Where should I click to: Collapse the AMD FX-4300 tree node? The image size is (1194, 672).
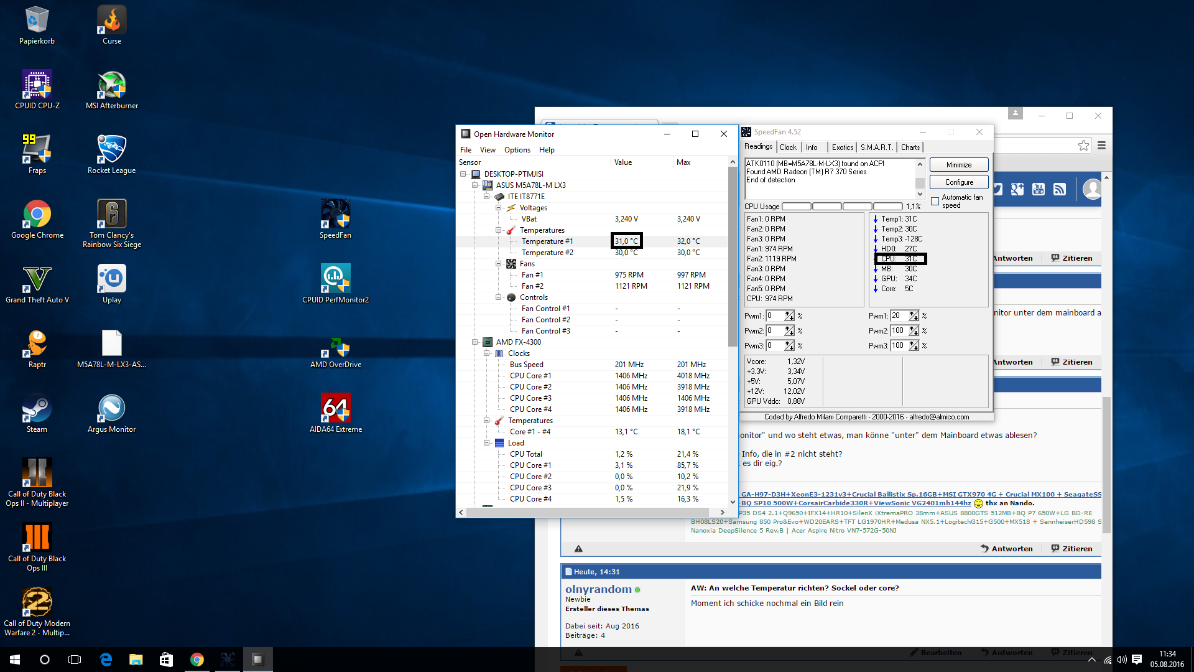pyautogui.click(x=475, y=342)
